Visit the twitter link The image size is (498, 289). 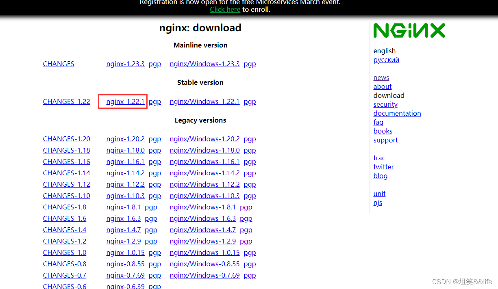click(383, 167)
